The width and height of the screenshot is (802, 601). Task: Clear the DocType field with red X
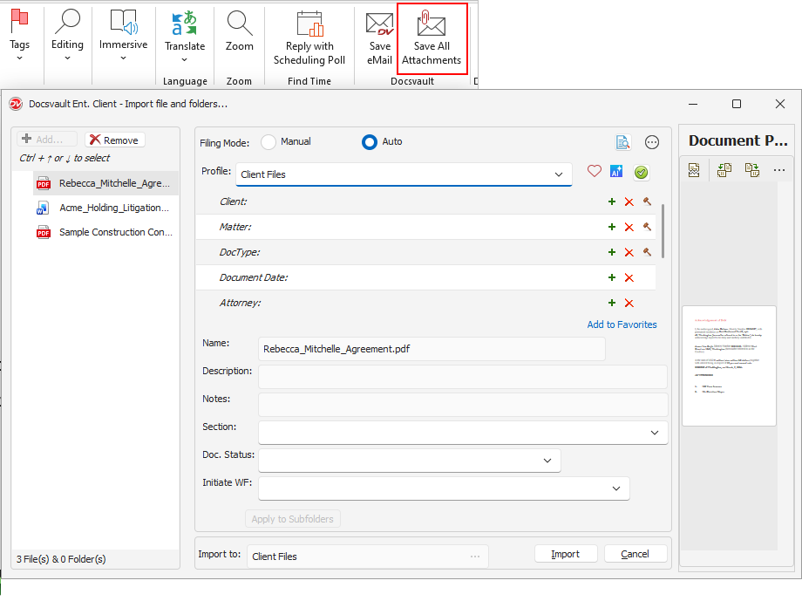coord(629,252)
